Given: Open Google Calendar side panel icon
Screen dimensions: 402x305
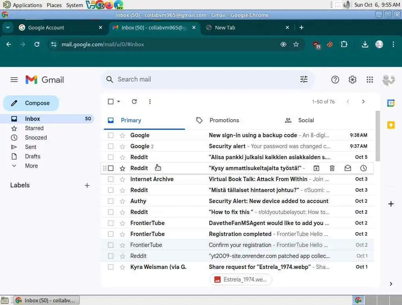Looking at the screenshot, I should 391,103.
